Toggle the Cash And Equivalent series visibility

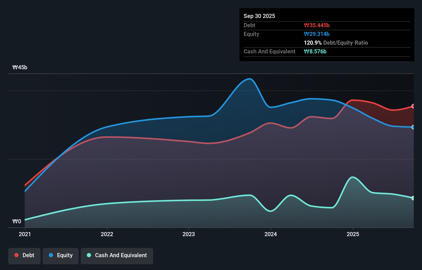[x=117, y=256]
